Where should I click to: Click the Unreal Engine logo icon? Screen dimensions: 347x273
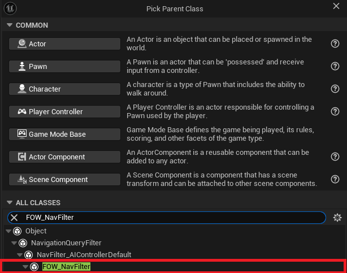(10, 8)
